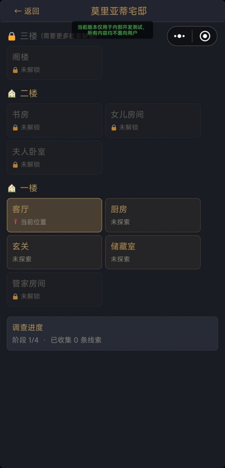The width and height of the screenshot is (225, 468).
Task: Click the 调查进度 progress panel
Action: point(112,333)
